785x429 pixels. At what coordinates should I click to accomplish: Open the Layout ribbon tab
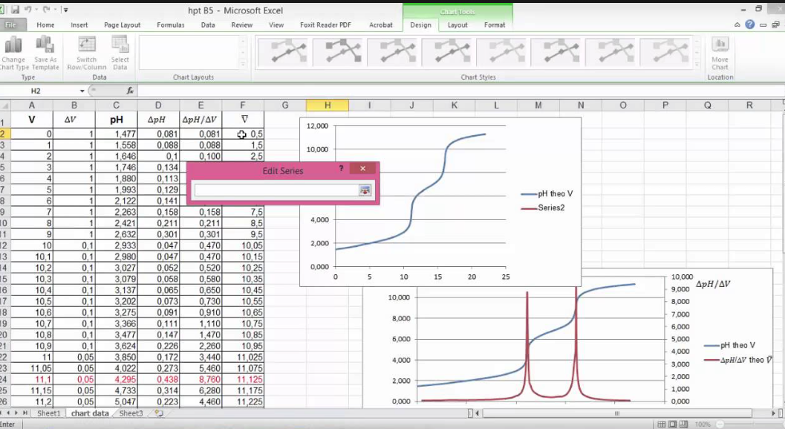pyautogui.click(x=457, y=25)
